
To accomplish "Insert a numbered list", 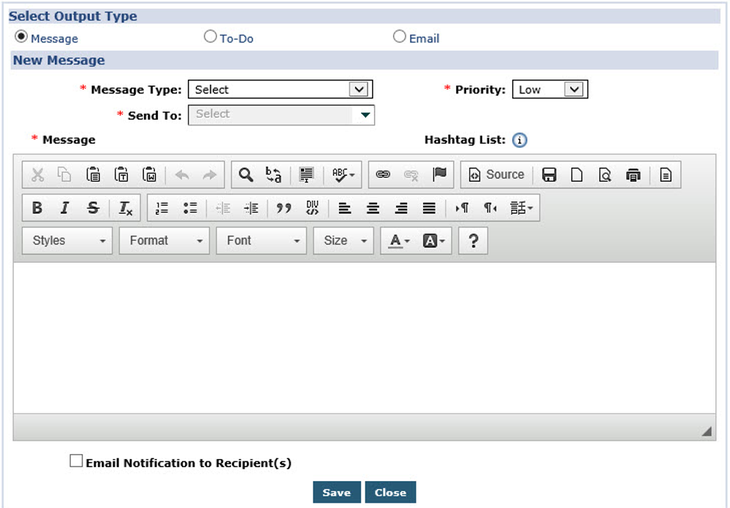I will [162, 208].
